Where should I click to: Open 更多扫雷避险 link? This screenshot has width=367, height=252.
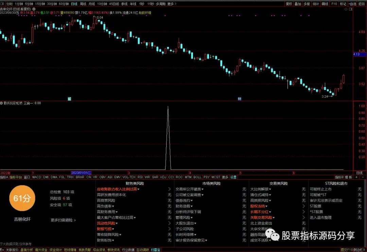63,220
